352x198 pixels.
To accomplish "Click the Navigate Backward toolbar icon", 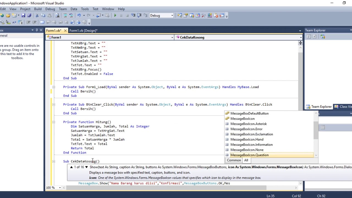I will [x=99, y=16].
